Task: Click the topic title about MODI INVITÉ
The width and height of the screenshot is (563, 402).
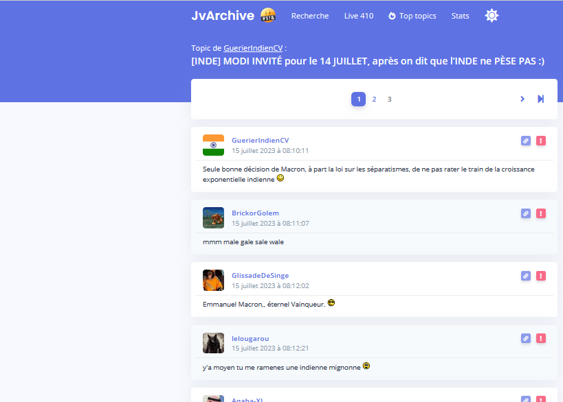Action: (x=368, y=61)
